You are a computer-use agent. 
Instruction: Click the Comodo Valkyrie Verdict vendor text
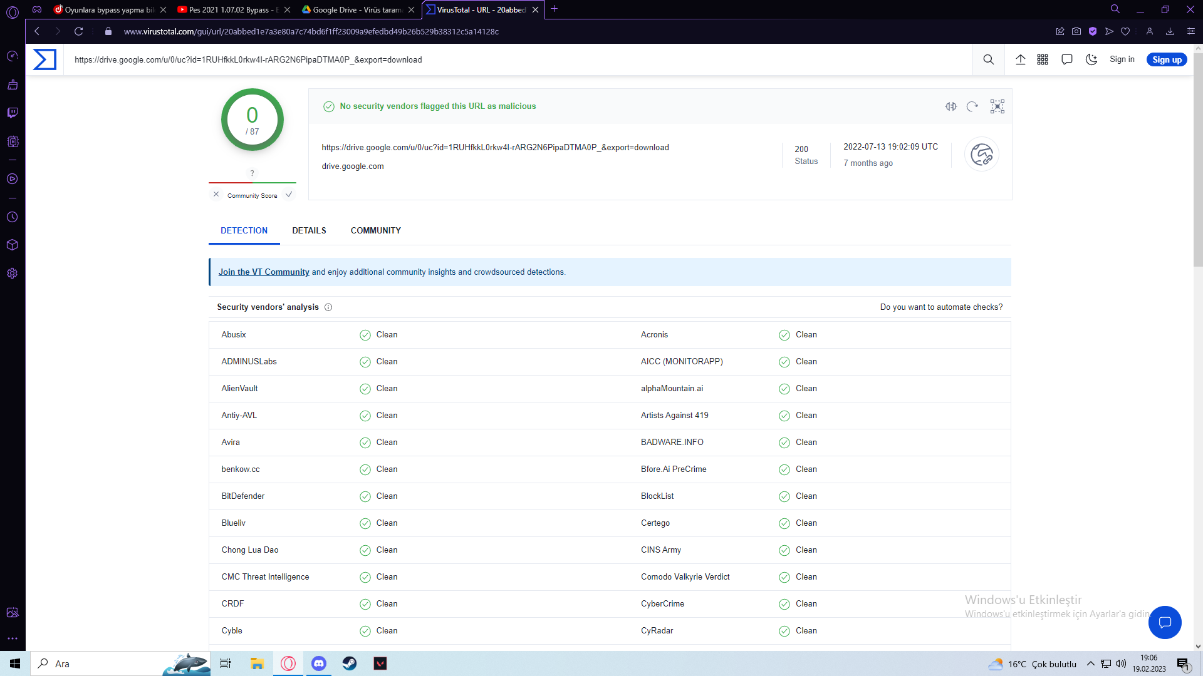(685, 577)
